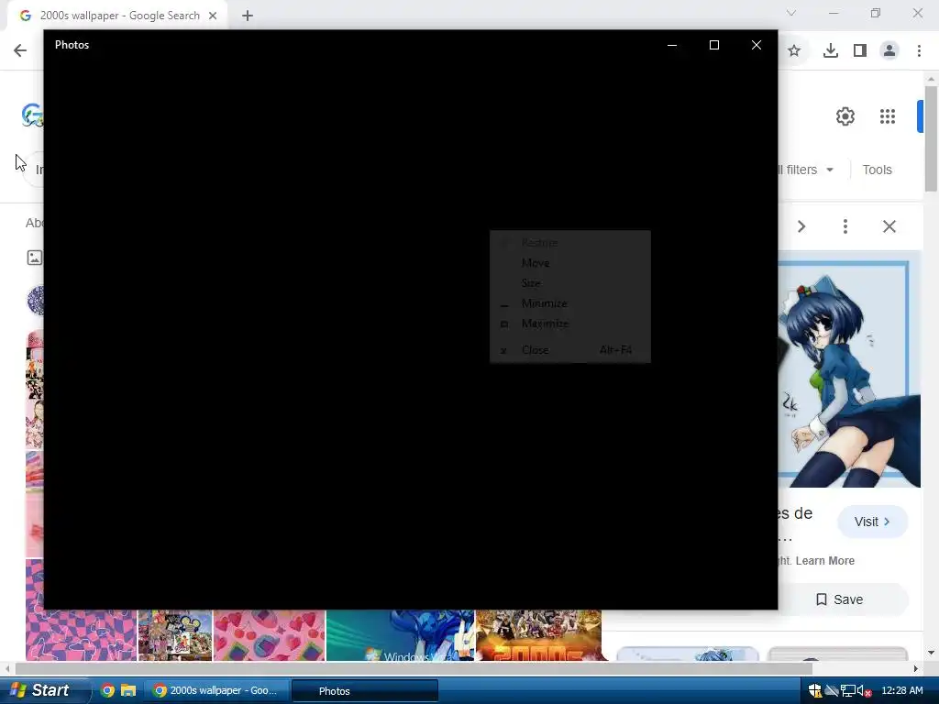Open file explorer from quick launch

coord(128,691)
